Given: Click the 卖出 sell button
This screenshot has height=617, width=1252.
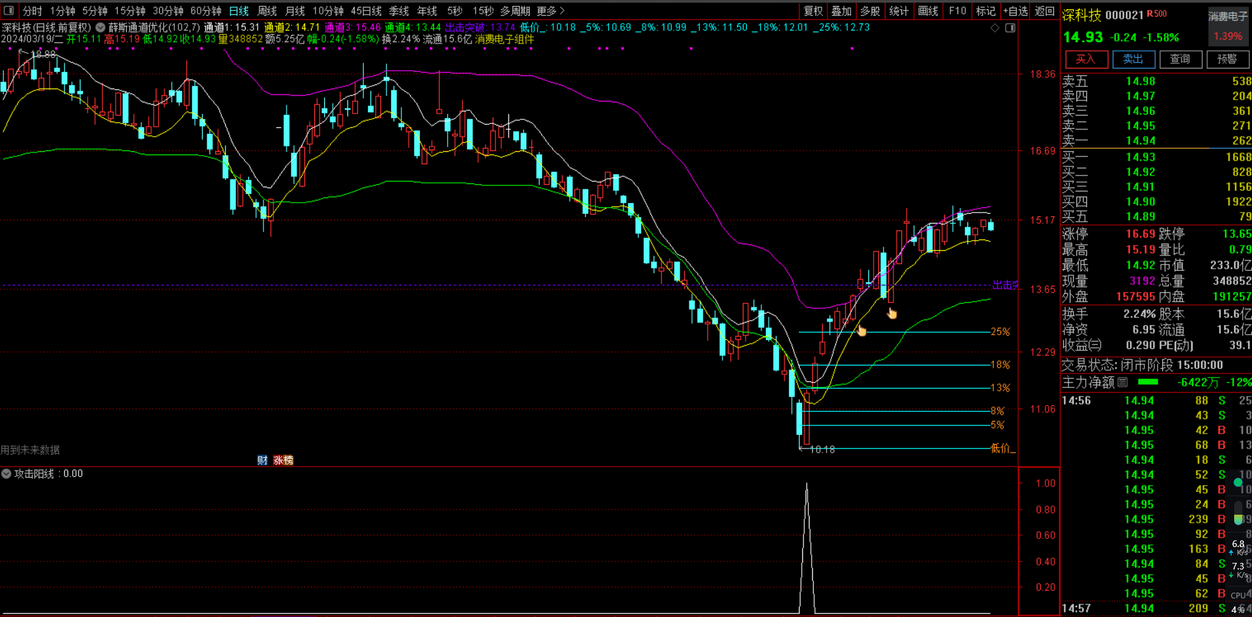Looking at the screenshot, I should pyautogui.click(x=1133, y=59).
